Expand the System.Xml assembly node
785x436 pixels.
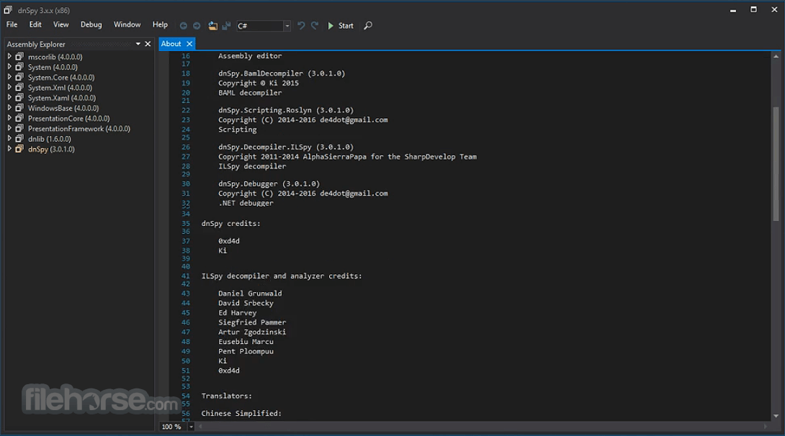tap(9, 87)
